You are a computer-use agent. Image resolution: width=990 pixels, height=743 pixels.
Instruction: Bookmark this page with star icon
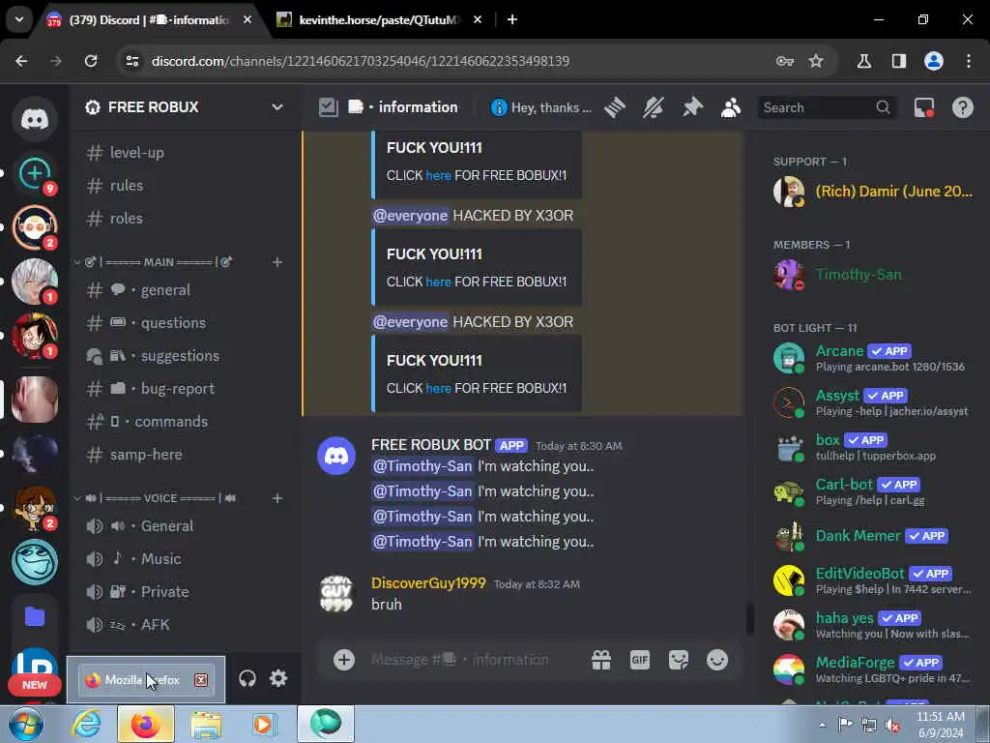point(816,61)
